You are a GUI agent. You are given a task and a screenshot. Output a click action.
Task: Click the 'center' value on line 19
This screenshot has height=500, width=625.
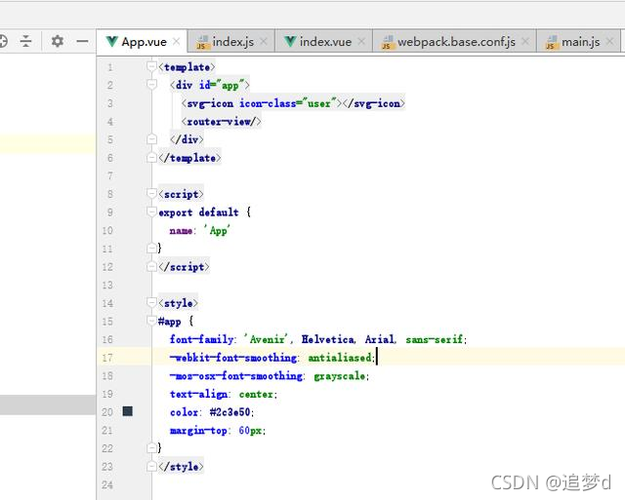pos(256,394)
